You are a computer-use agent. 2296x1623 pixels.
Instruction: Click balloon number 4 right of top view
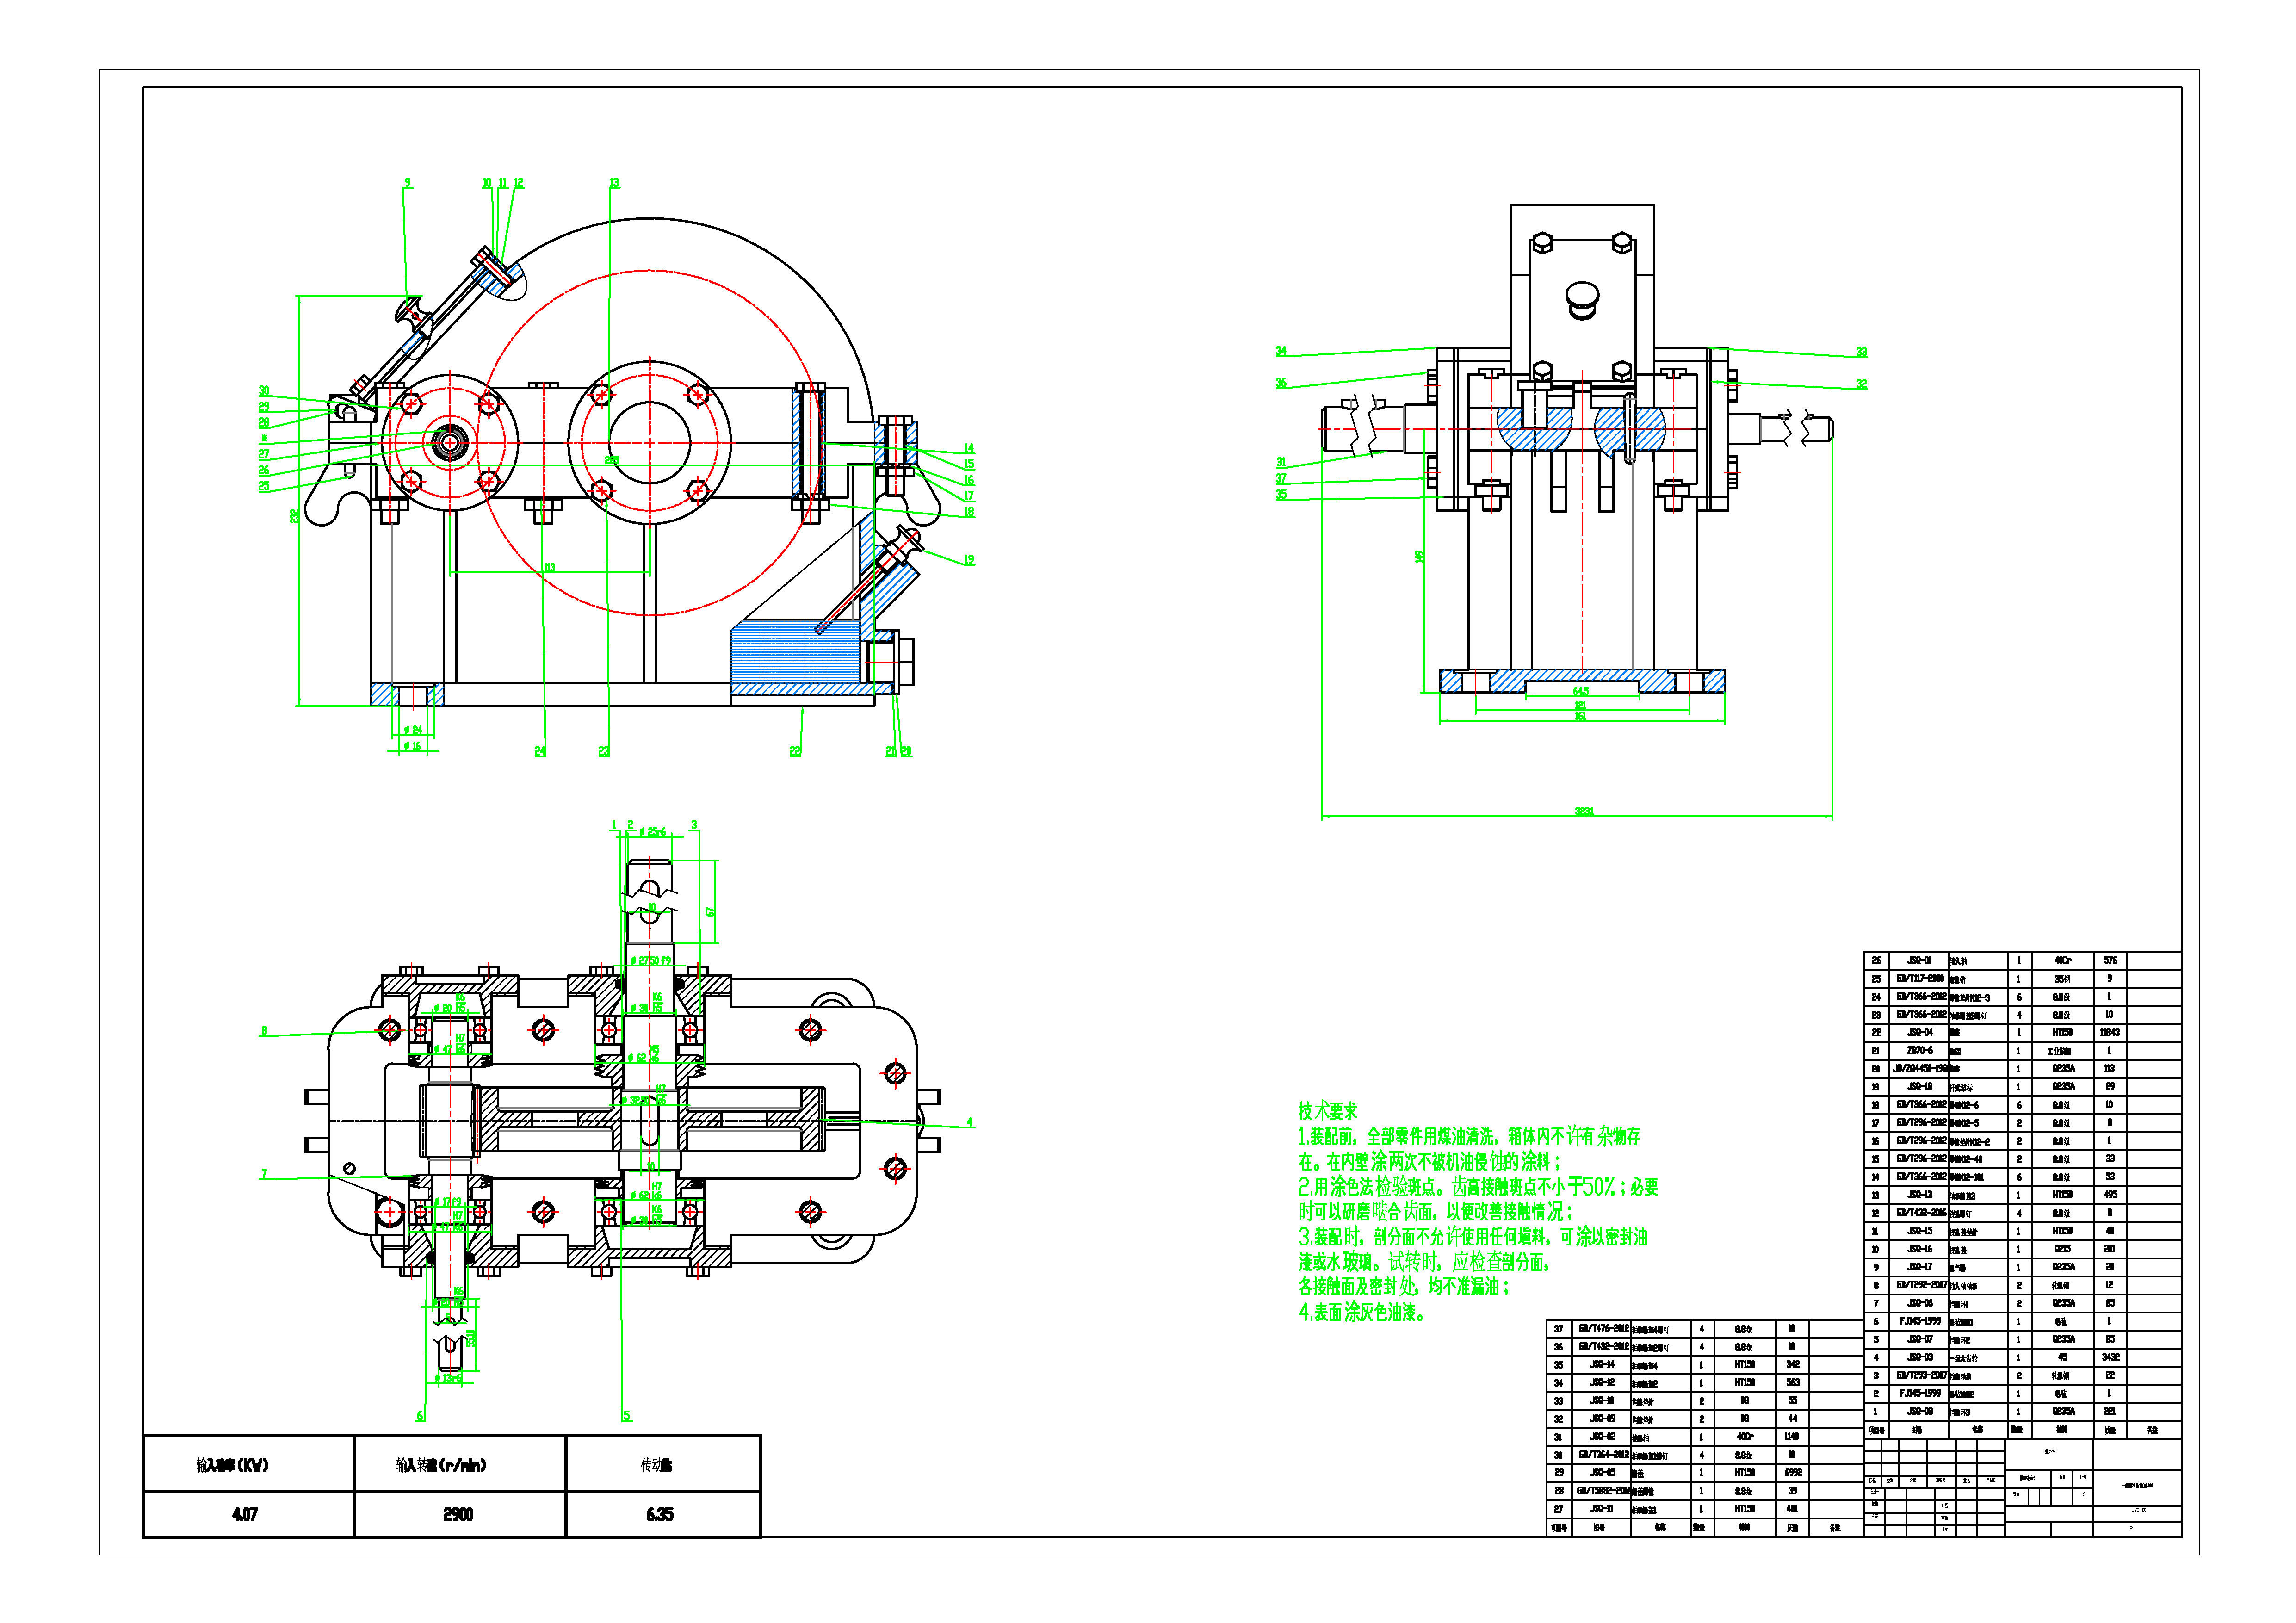coord(969,1123)
